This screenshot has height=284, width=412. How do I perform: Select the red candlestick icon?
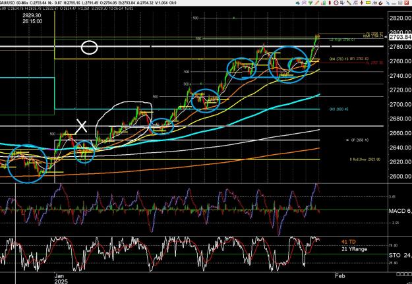(330, 3)
